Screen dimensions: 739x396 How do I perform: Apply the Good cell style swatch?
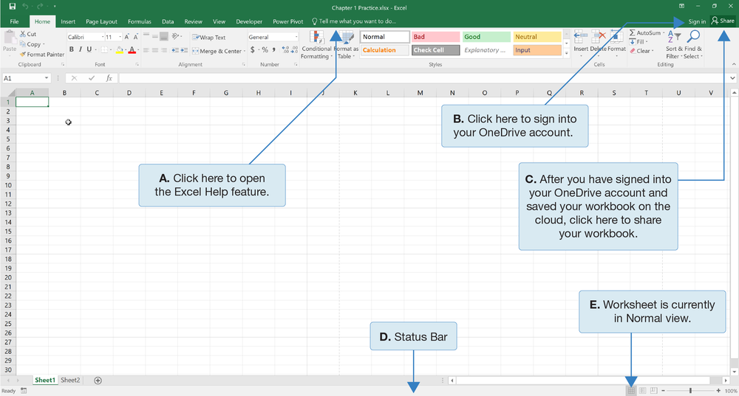coord(486,37)
